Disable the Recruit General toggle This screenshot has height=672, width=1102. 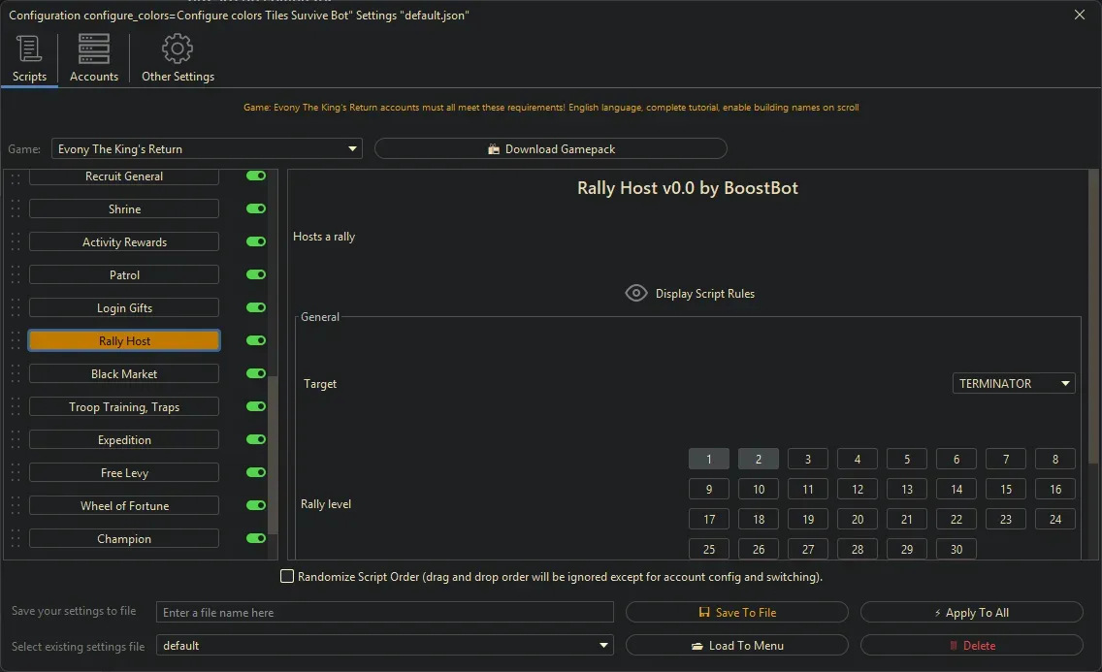point(256,176)
